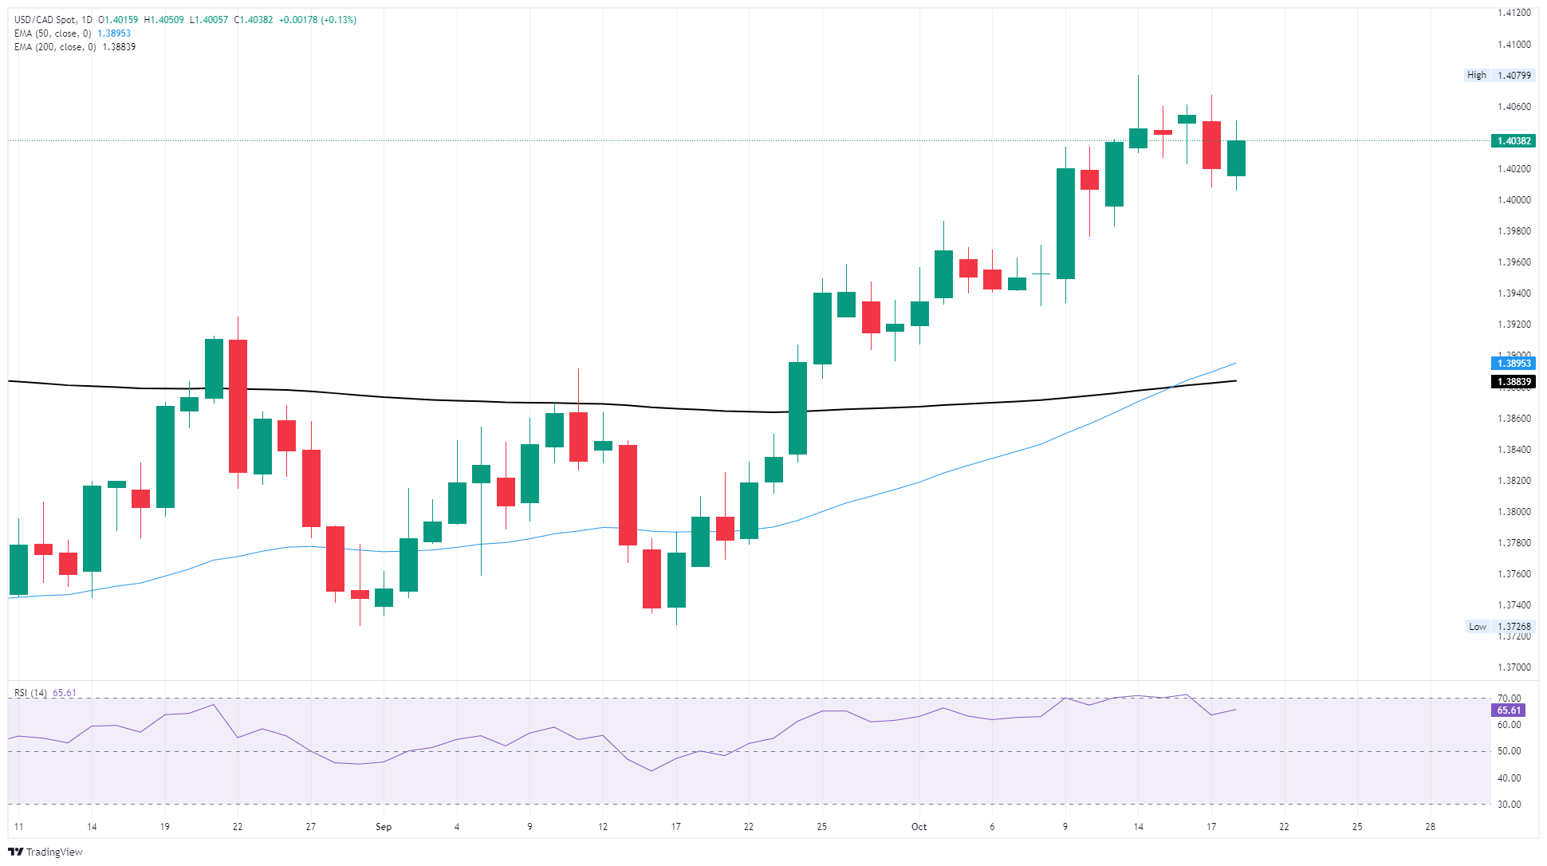This screenshot has height=866, width=1547.
Task: Click the blue EMA 50 value tag
Action: click(x=1513, y=364)
